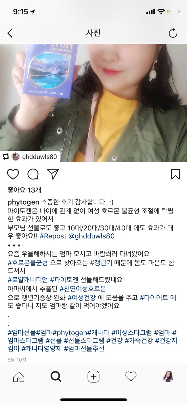
Task: Open profile avatar tab
Action: click(x=168, y=377)
